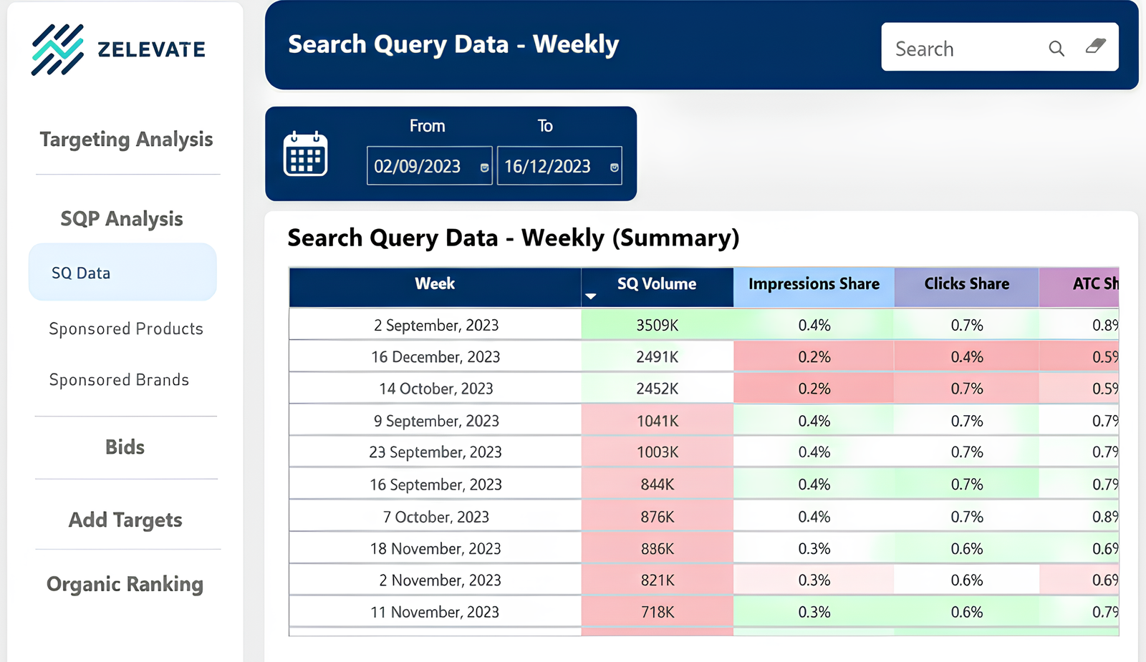The width and height of the screenshot is (1146, 662).
Task: Click the Zelevate logo icon
Action: coord(56,49)
